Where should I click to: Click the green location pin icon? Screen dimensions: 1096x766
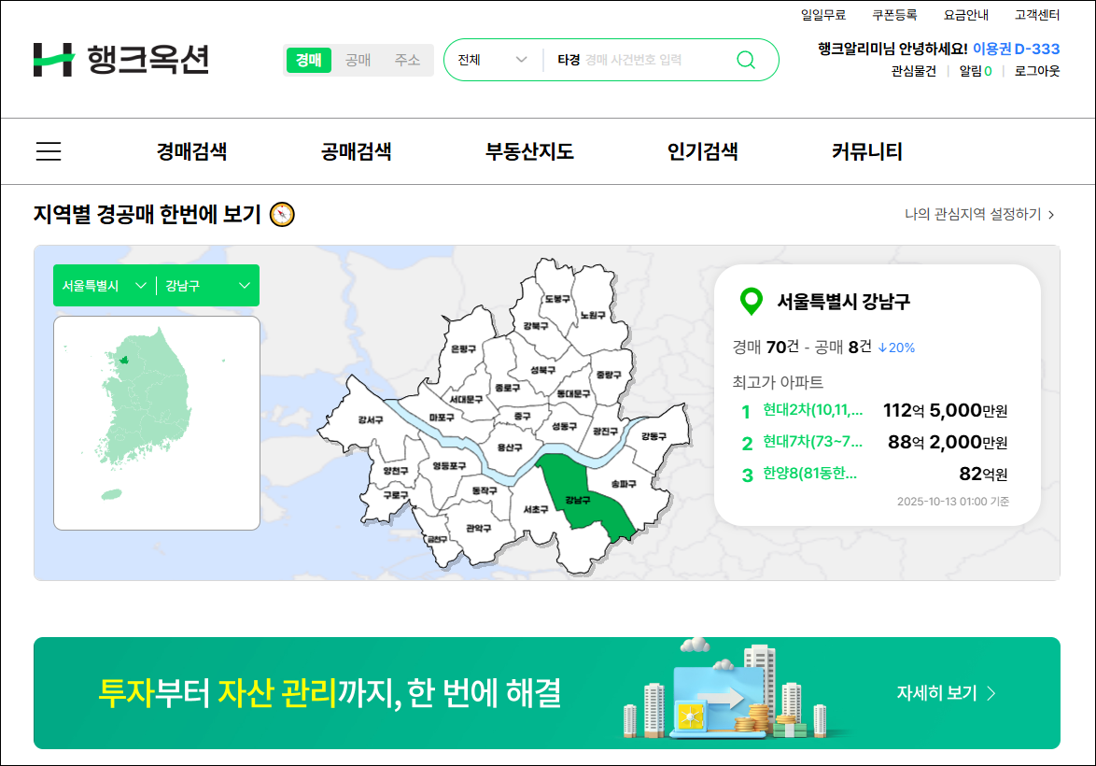pyautogui.click(x=752, y=302)
